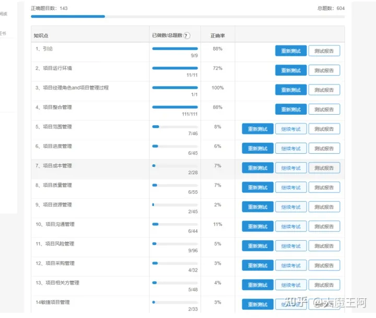This screenshot has width=376, height=318.
Task: Restart test for 敏捷项目管理
Action: click(x=257, y=304)
